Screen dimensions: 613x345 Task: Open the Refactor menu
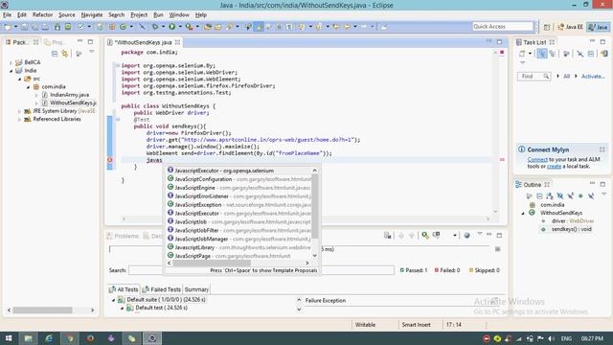[42, 15]
